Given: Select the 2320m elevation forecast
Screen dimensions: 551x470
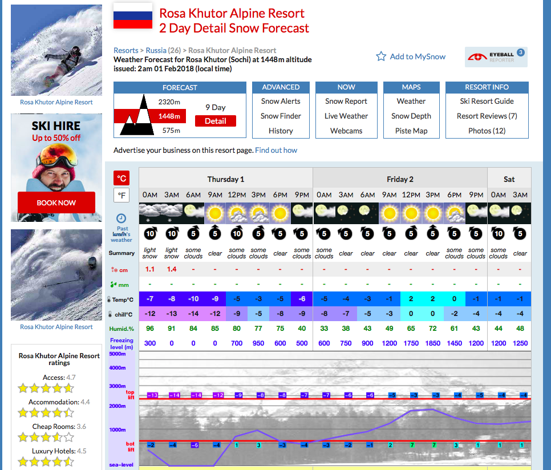Looking at the screenshot, I should coord(169,102).
